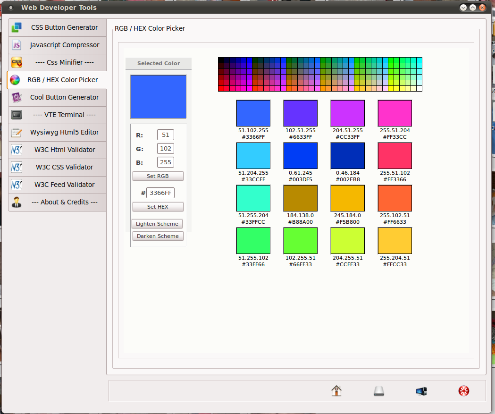495x414 pixels.
Task: Click the Set HEX button
Action: point(158,206)
